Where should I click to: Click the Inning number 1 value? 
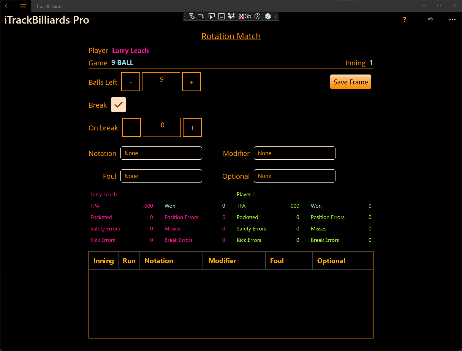tap(371, 63)
